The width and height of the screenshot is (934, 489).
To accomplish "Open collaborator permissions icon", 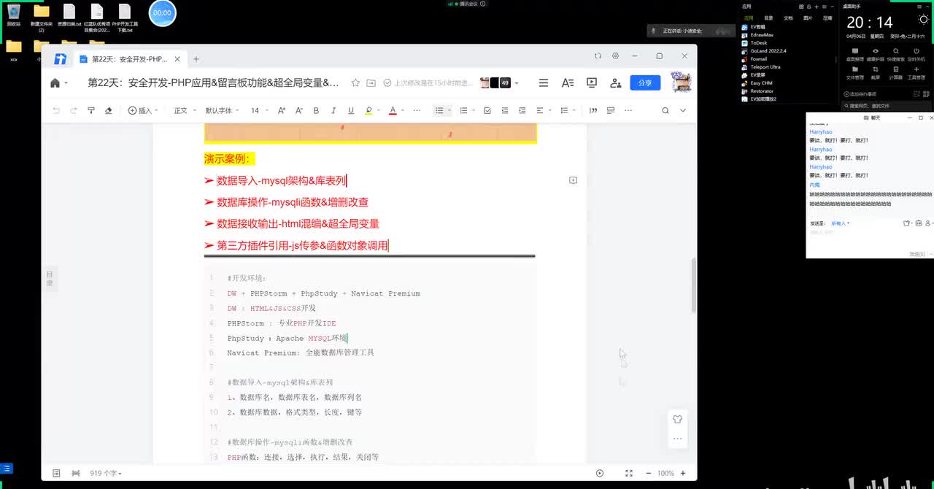I will pyautogui.click(x=616, y=83).
